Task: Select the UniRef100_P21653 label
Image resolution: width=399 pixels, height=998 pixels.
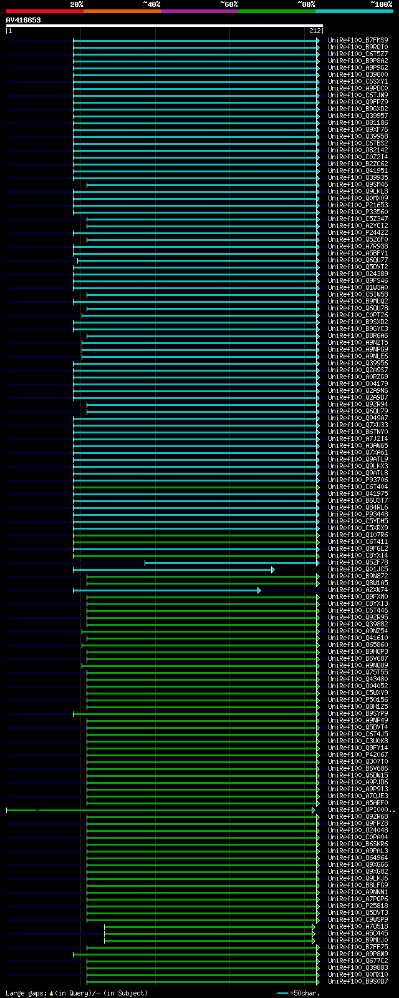Action: tap(358, 205)
